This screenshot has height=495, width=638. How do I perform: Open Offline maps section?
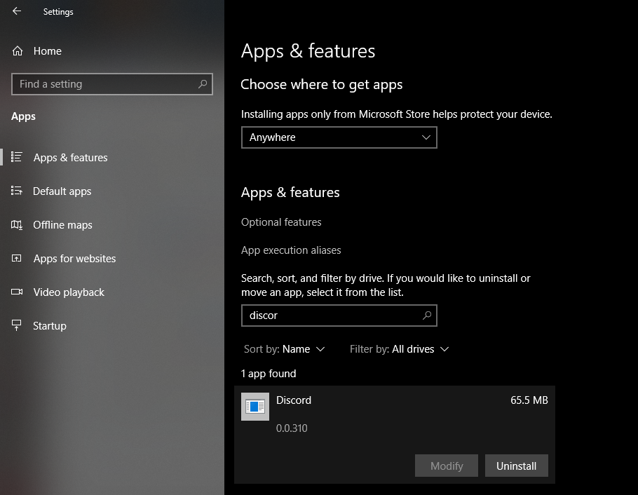coord(62,224)
